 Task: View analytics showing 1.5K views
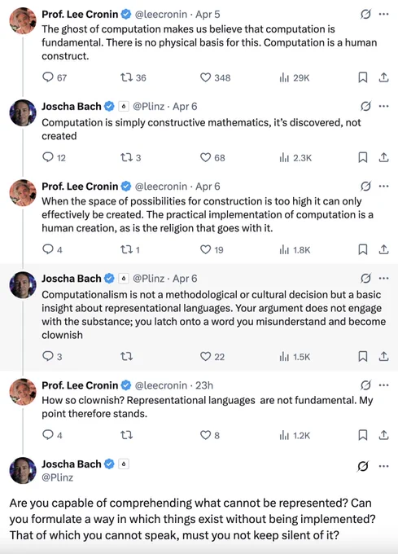pyautogui.click(x=295, y=357)
